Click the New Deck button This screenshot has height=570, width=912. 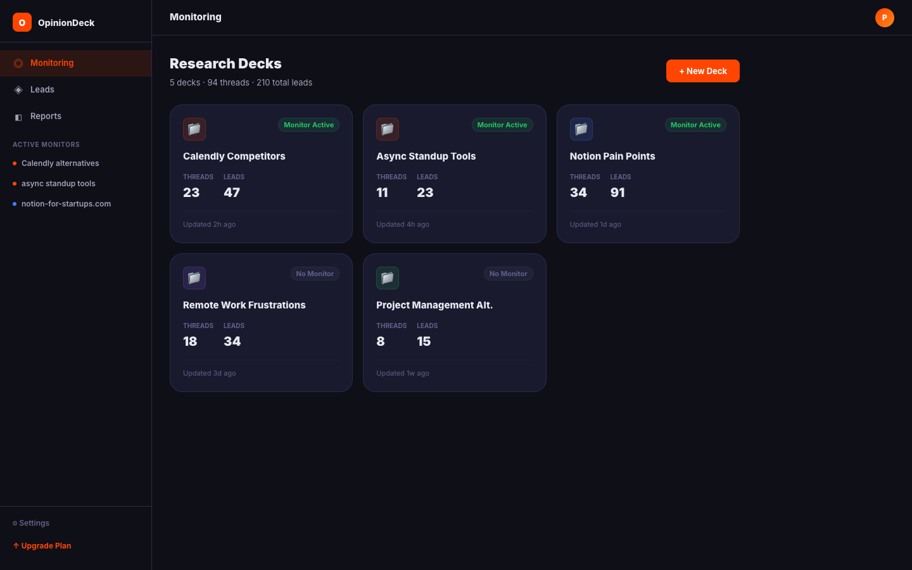point(703,71)
